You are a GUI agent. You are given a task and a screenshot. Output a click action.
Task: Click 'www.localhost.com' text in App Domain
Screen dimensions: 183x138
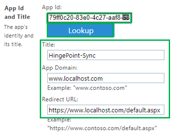[x=76, y=79]
